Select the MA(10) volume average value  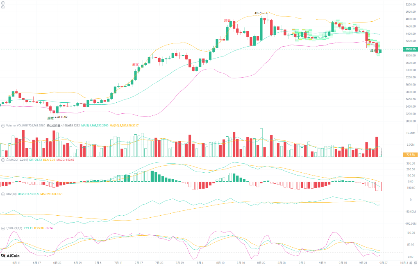124,126
